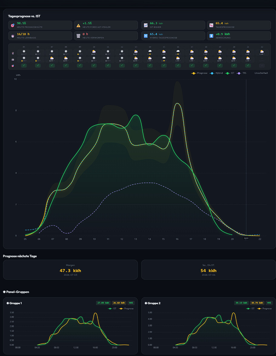
Task: Click the Jetzt marker on the main chart
Action: [x=246, y=238]
